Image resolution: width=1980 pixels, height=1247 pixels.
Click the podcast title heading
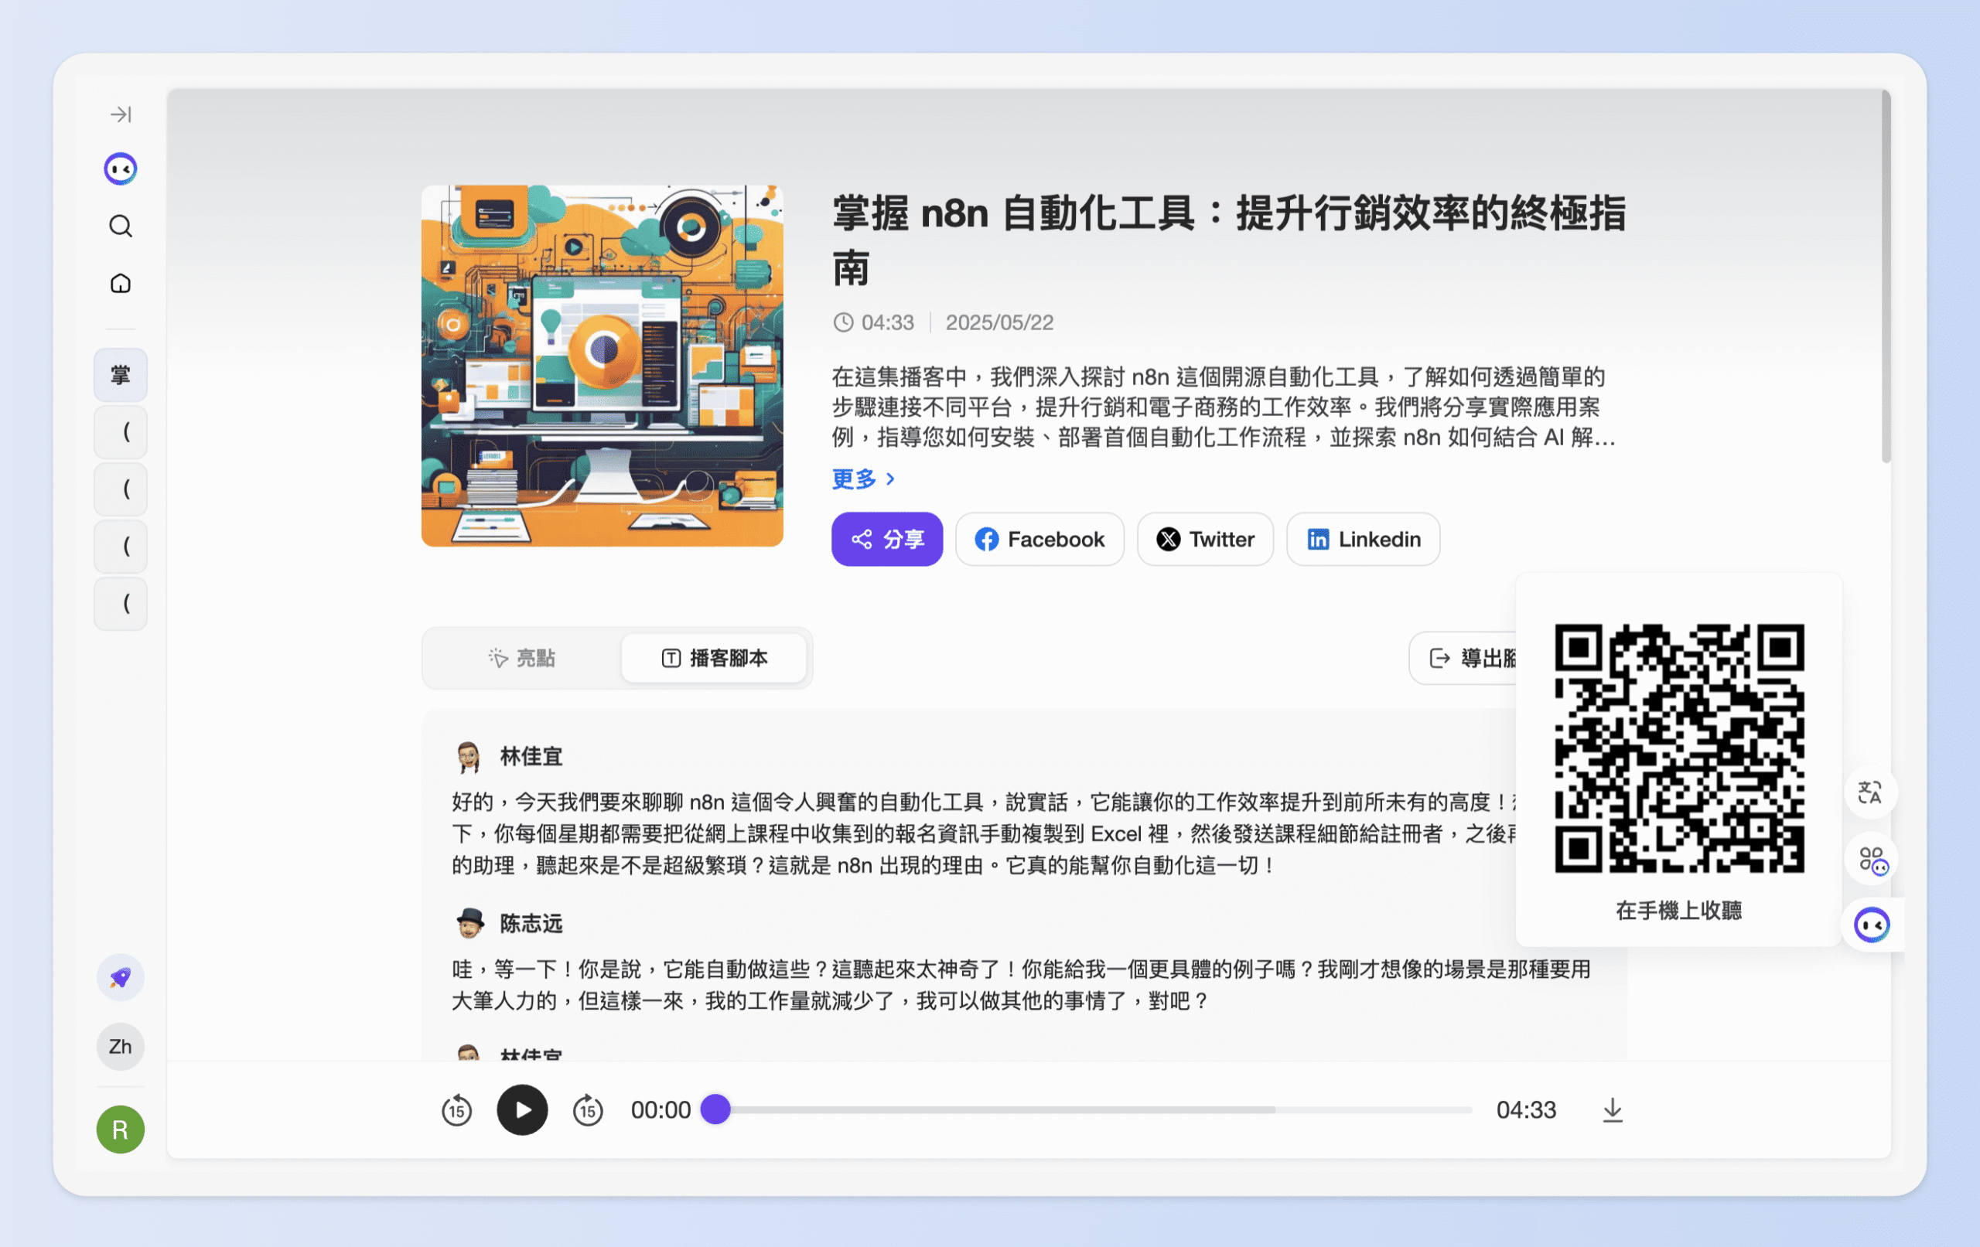coord(1229,240)
